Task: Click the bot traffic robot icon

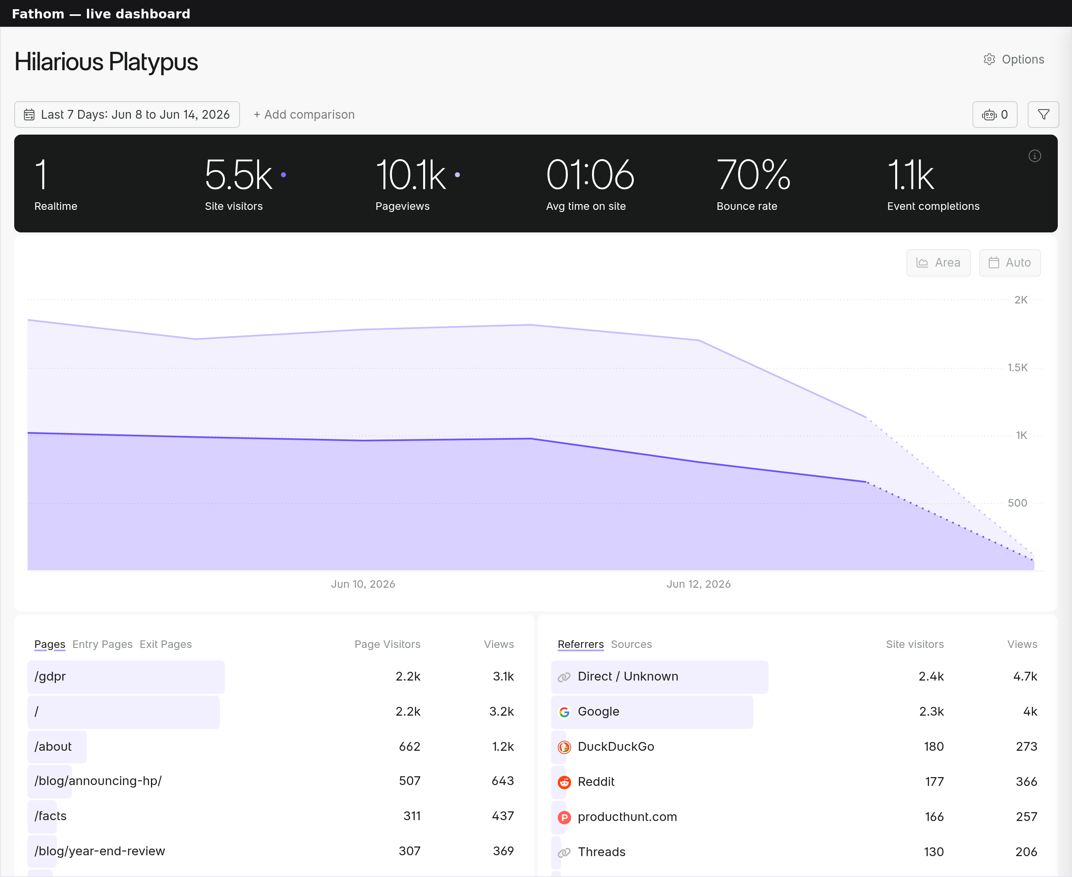Action: [x=989, y=115]
